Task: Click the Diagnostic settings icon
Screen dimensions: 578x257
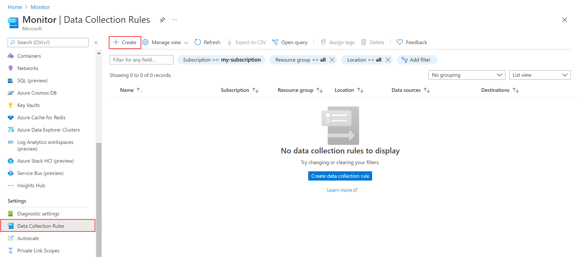Action: point(11,214)
